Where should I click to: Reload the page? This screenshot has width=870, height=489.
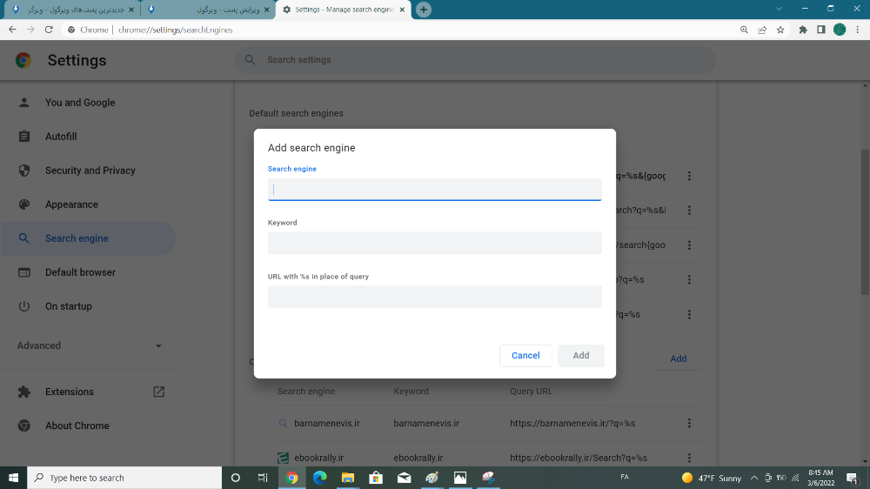point(49,30)
